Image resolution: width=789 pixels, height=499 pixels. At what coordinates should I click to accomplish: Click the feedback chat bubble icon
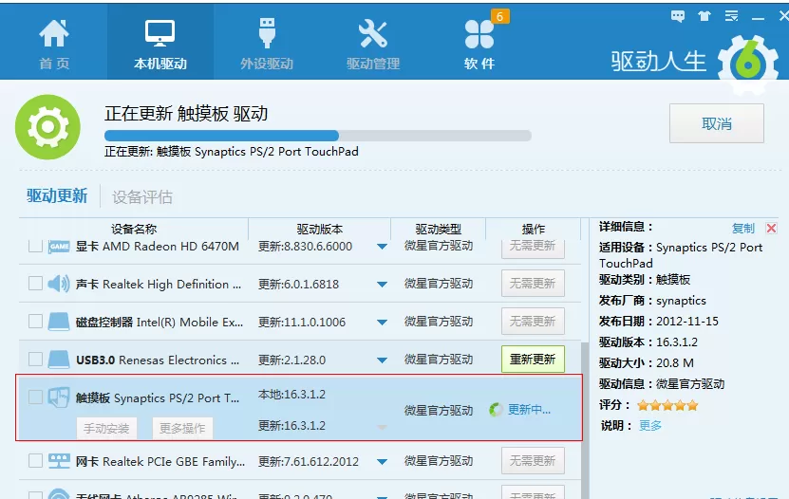click(678, 16)
